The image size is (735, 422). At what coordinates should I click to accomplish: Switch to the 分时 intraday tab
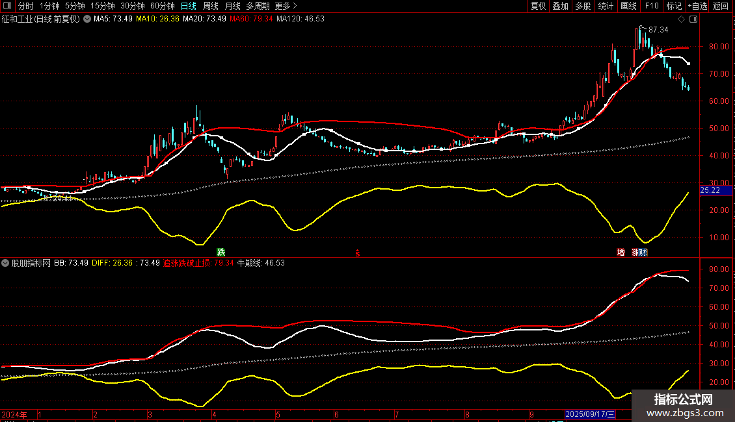coord(26,6)
